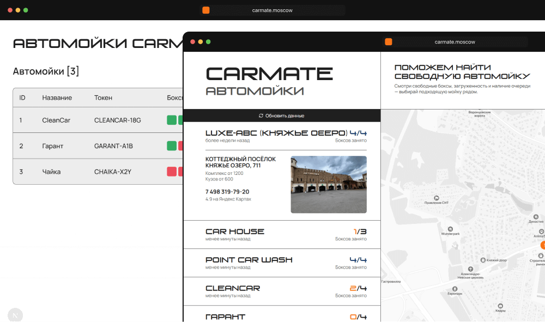Select the Гарант row in the back window table
Viewport: 545px width, 322px height.
coord(98,146)
